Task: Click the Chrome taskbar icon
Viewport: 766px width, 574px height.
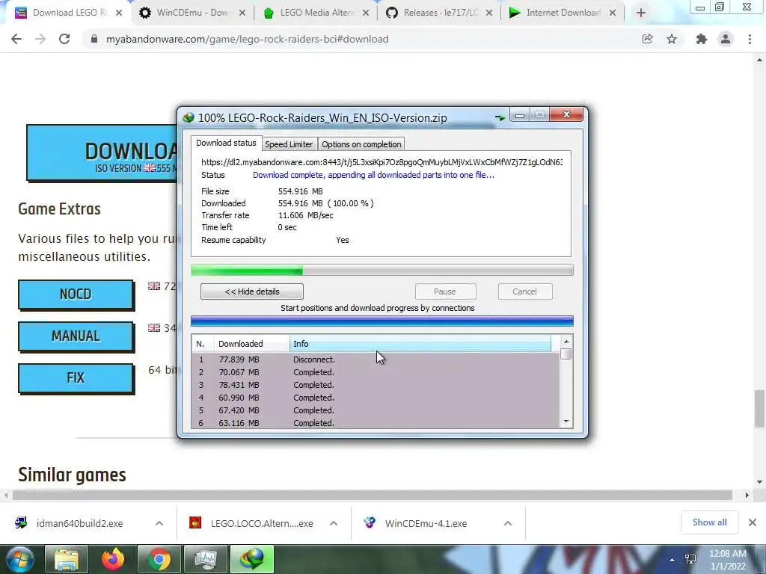Action: pyautogui.click(x=159, y=559)
